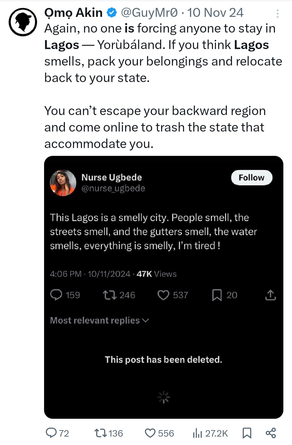292x445 pixels.
Task: Repost Nurse Ugbede's quoted post
Action: tap(109, 295)
